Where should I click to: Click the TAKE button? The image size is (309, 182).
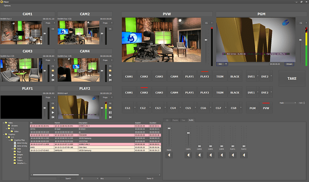292,78
